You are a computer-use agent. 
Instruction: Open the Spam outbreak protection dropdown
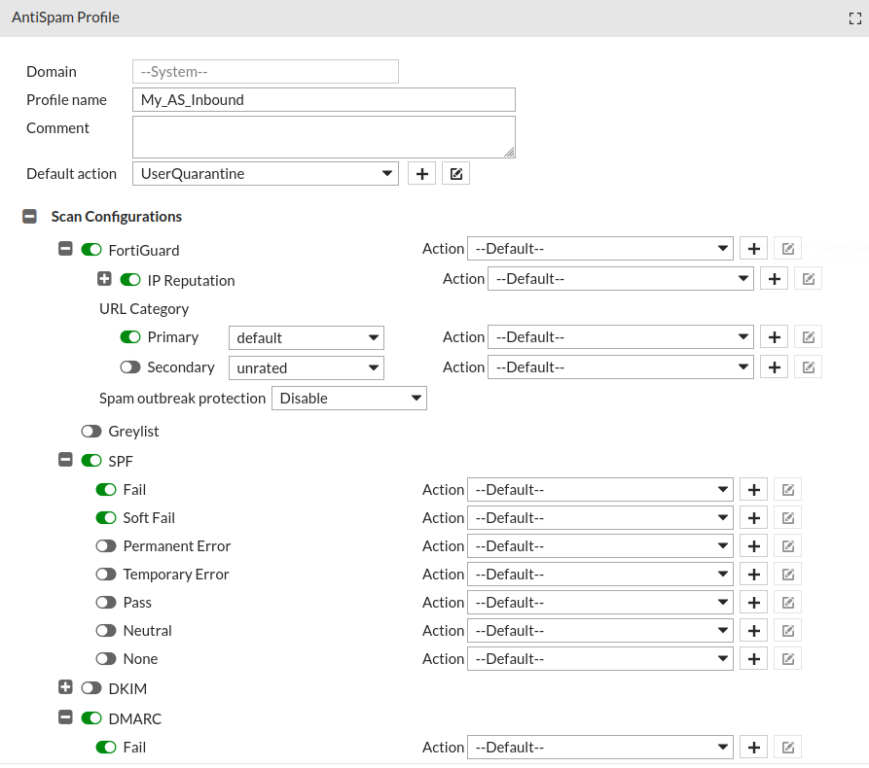click(348, 398)
